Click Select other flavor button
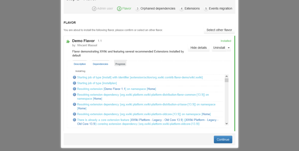The width and height of the screenshot is (299, 151). [x=219, y=30]
